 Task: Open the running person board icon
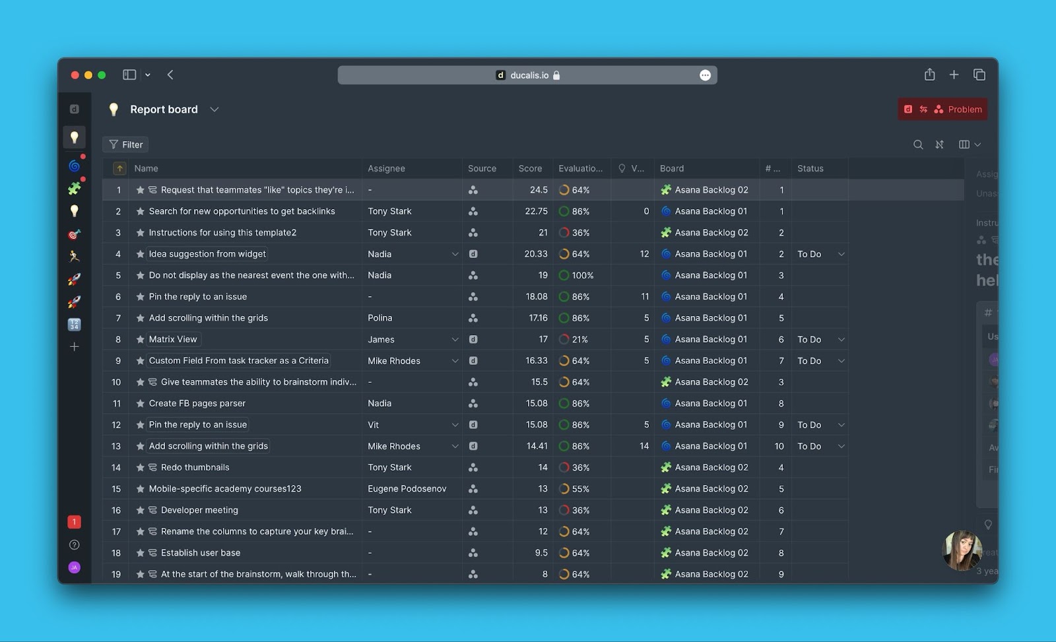74,257
